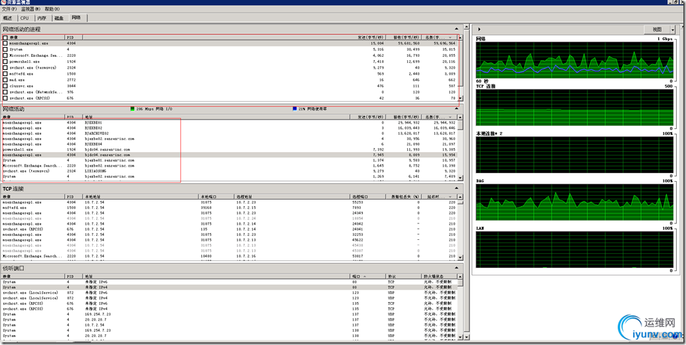Open the 帮助(H) menu
The image size is (686, 345).
tap(52, 9)
